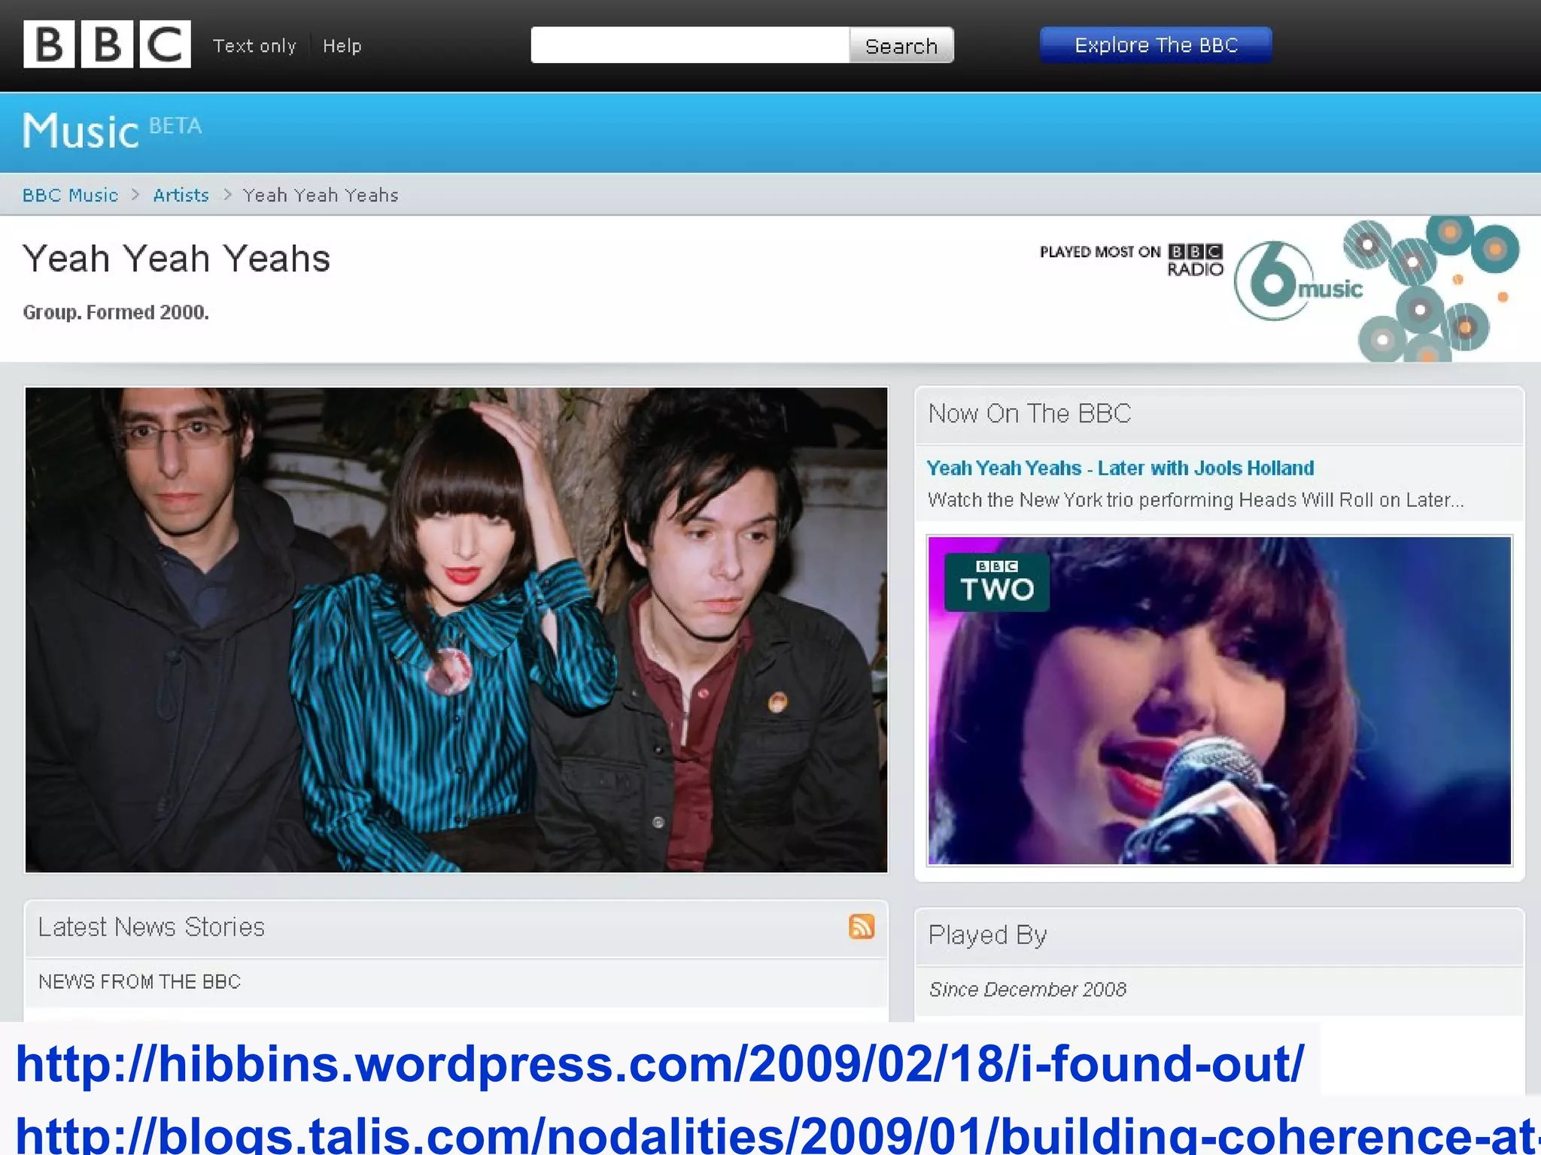
Task: Open the Music BETA section title
Action: click(112, 131)
